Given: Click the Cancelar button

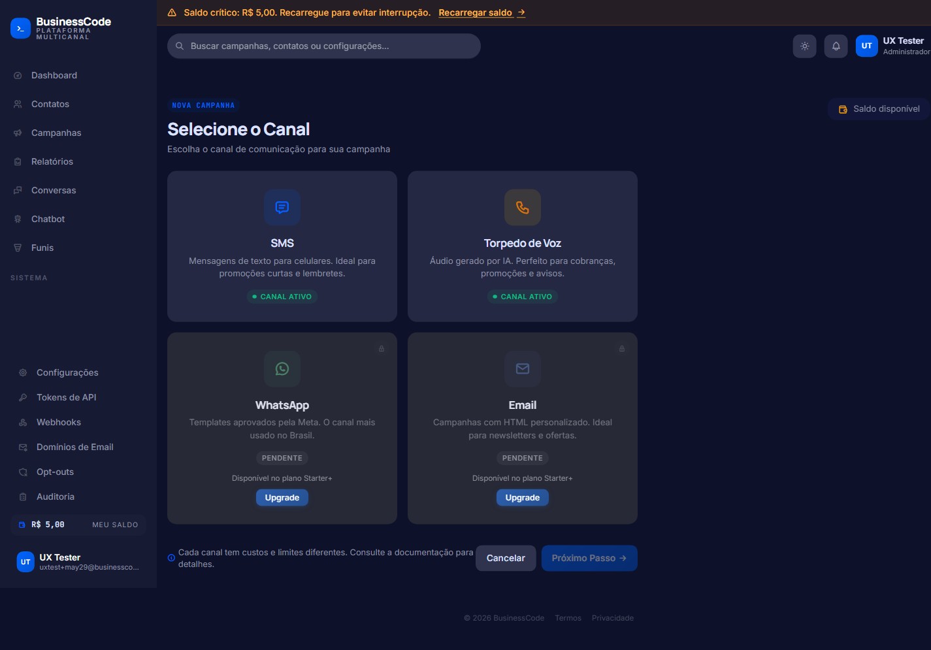Looking at the screenshot, I should [x=506, y=558].
